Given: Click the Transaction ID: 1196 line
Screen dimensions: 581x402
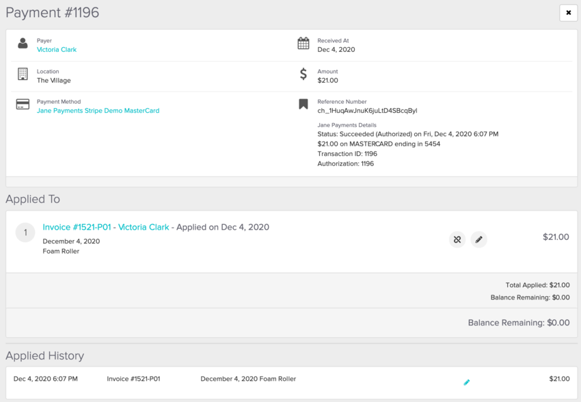Looking at the screenshot, I should [345, 154].
